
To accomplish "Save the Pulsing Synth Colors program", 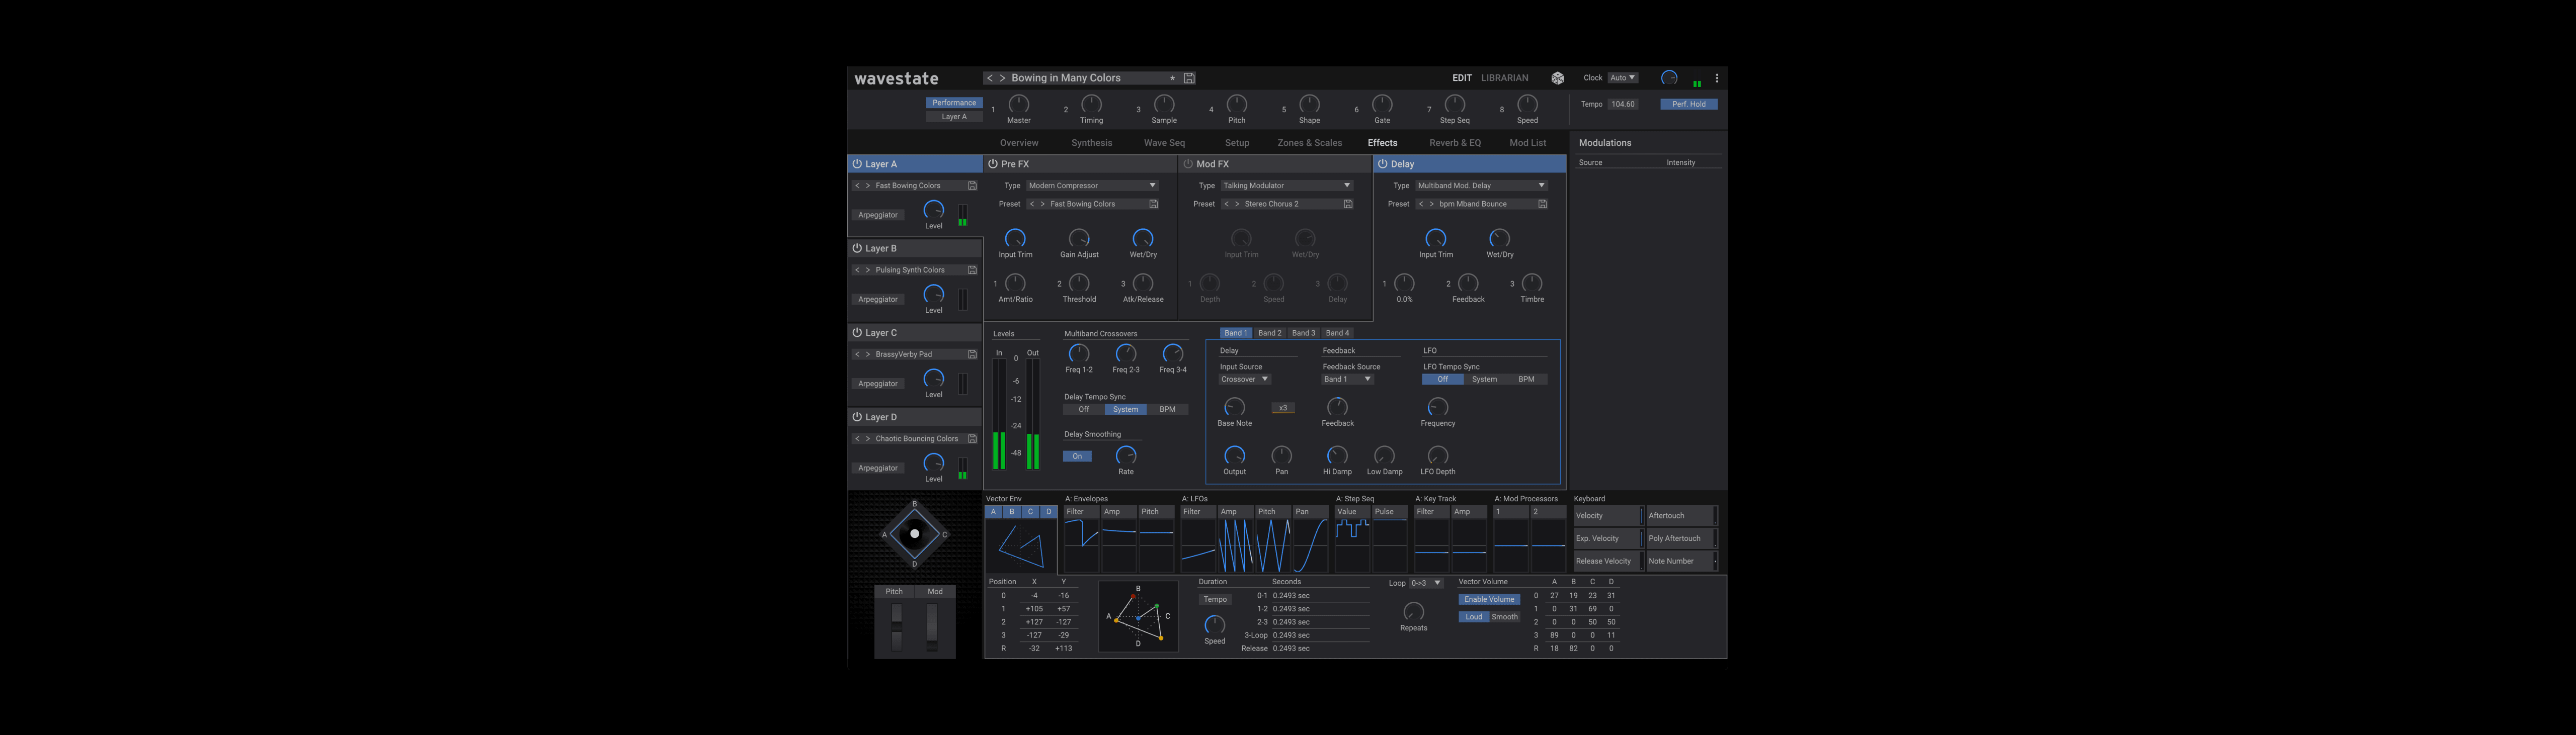I will tap(972, 269).
